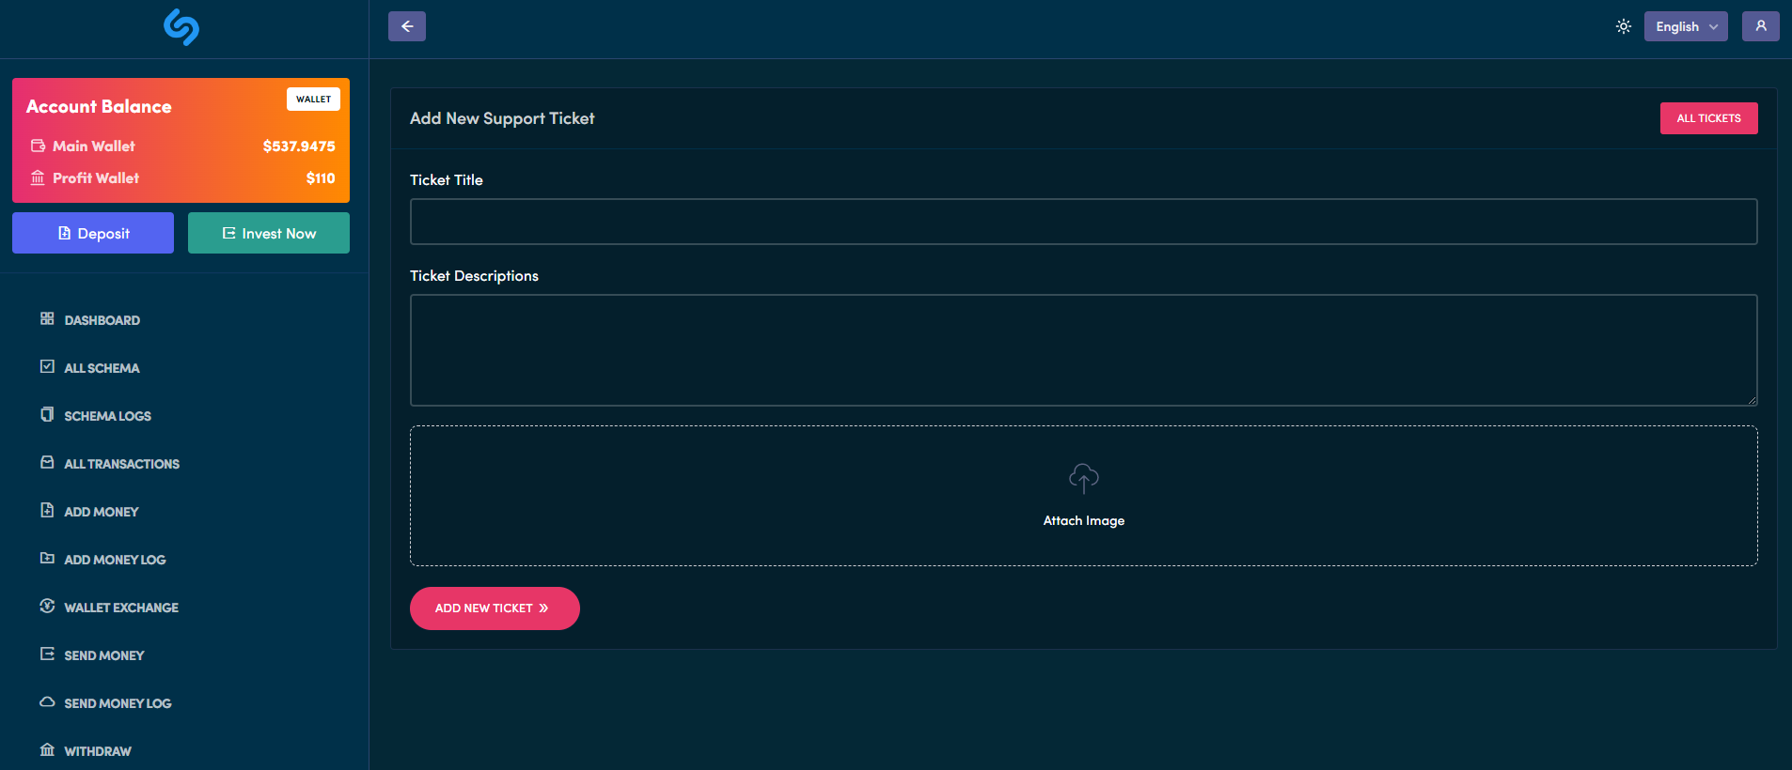View All Tickets
The height and width of the screenshot is (770, 1792).
point(1708,118)
